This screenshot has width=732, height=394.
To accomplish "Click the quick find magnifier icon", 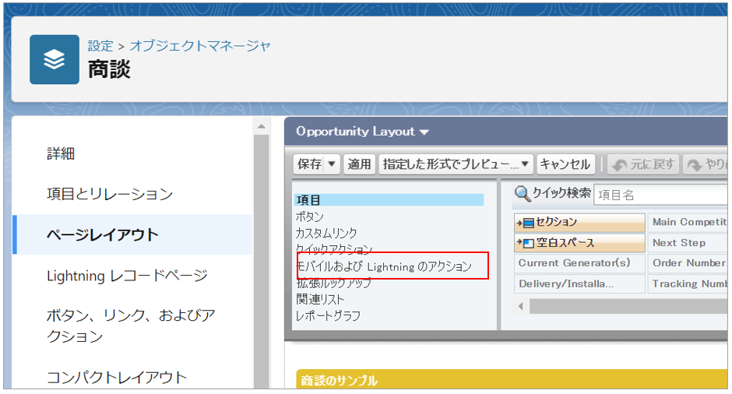I will click(523, 194).
